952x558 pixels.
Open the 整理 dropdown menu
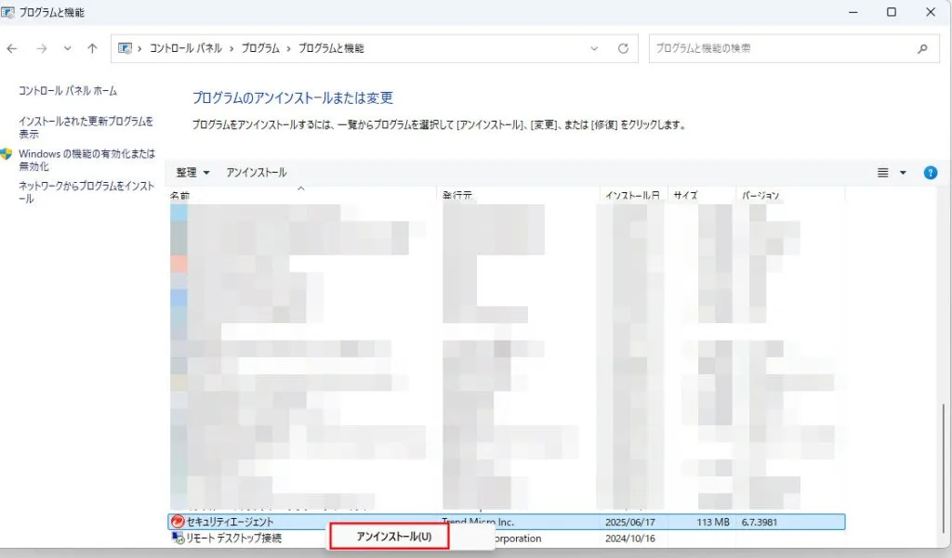(x=192, y=173)
